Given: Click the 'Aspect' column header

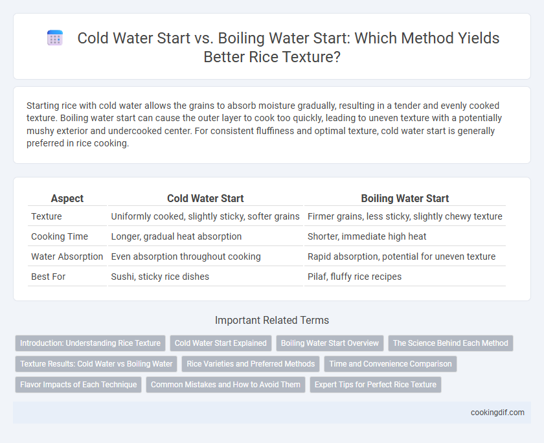Looking at the screenshot, I should click(x=67, y=198).
